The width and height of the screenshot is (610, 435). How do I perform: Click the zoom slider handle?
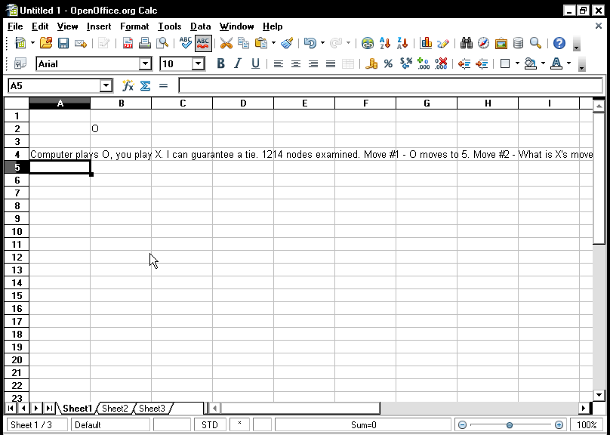click(x=510, y=425)
